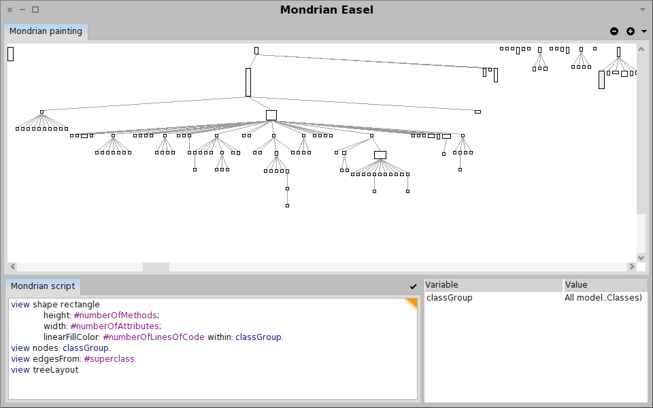This screenshot has width=653, height=408.
Task: Click the horizontal scrollbar thumb in painting
Action: point(156,267)
